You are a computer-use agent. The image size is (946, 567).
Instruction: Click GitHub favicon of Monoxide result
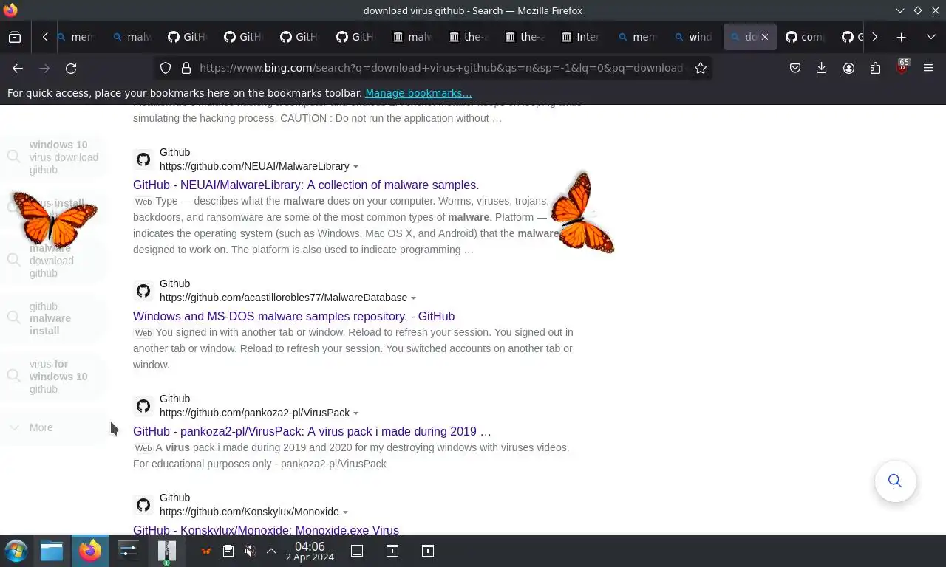point(143,505)
